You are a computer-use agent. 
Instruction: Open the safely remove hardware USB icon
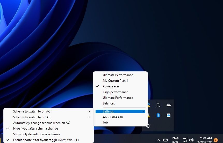click(158, 105)
